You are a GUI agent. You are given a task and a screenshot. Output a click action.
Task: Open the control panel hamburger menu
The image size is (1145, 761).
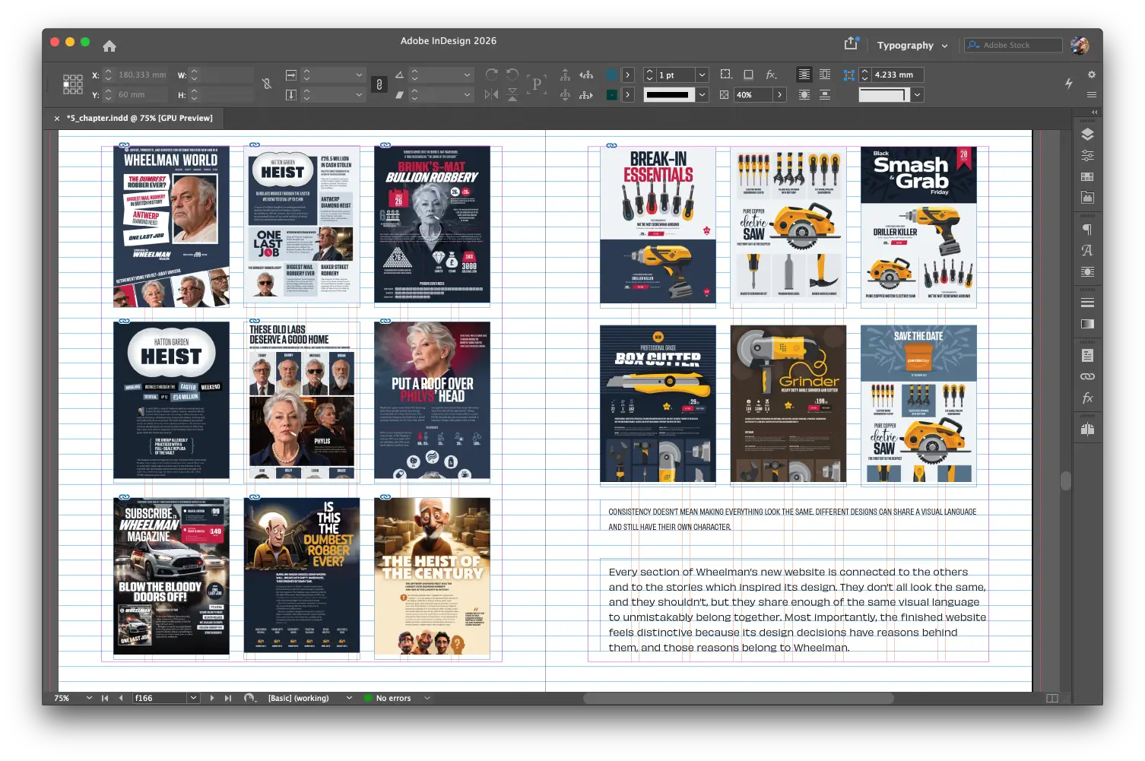tap(1092, 95)
